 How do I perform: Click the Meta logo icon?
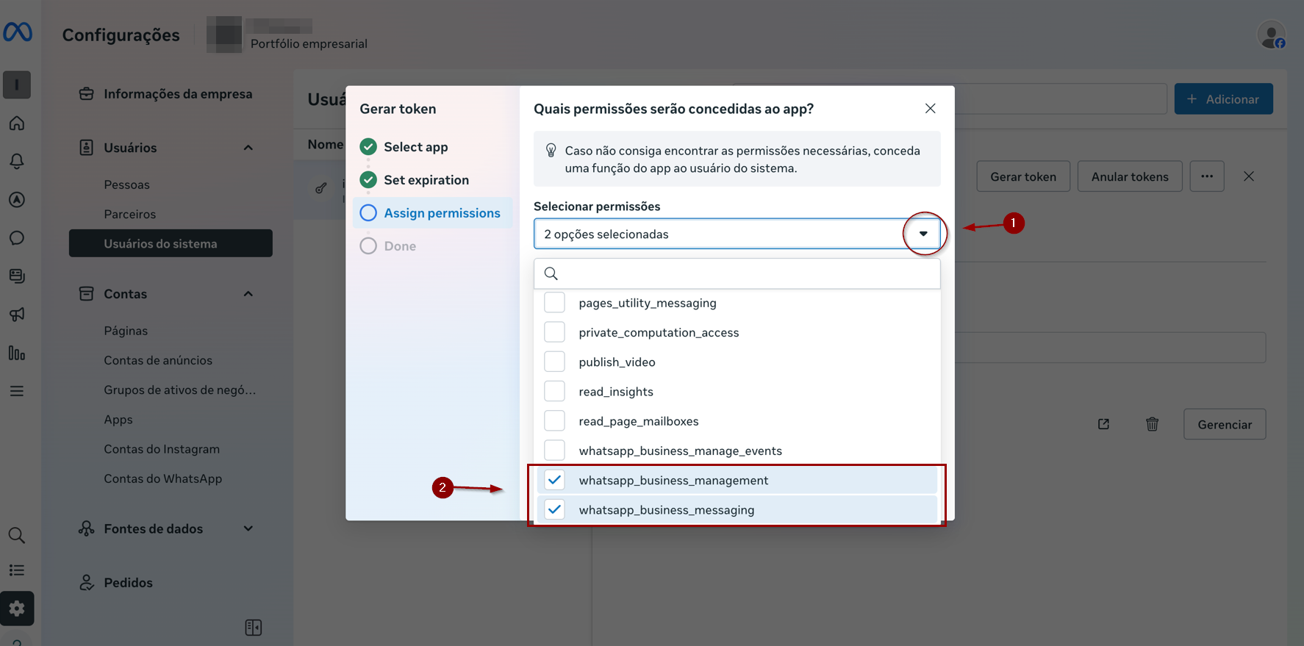point(18,32)
